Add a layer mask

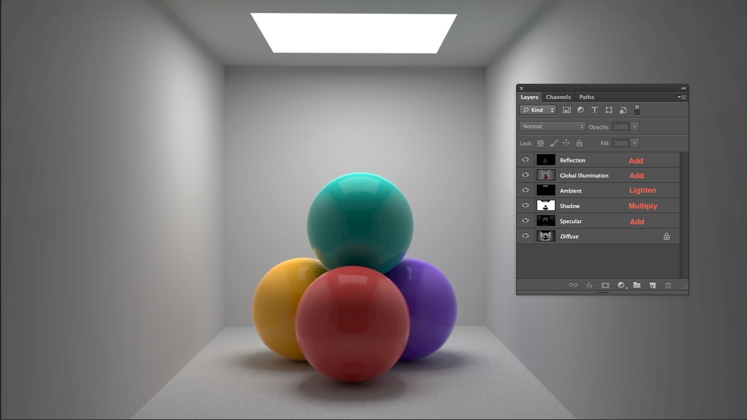coord(605,285)
